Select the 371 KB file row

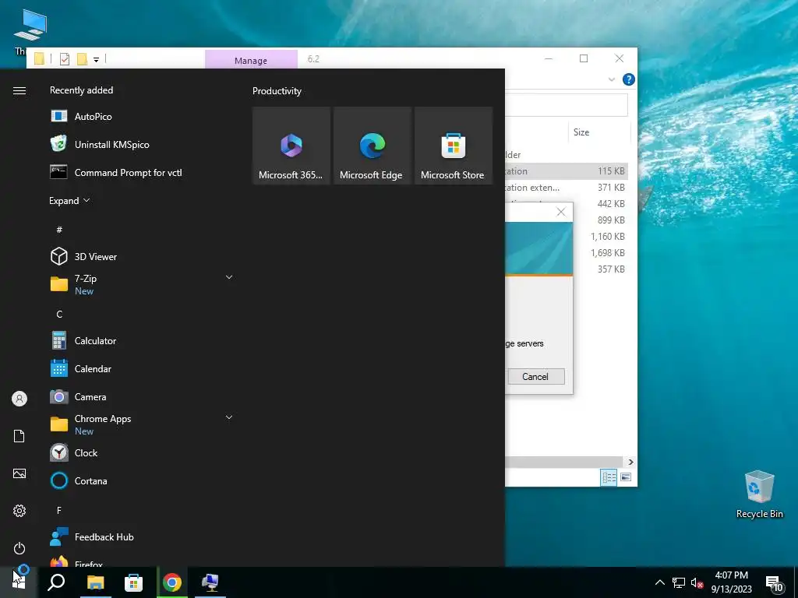click(x=566, y=188)
